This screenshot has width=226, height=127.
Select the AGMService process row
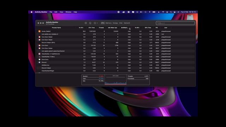(115, 65)
